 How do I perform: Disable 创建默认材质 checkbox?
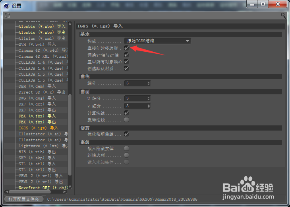coord(126,68)
